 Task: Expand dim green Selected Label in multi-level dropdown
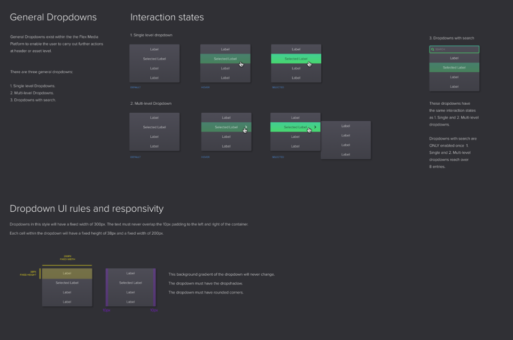[226, 127]
